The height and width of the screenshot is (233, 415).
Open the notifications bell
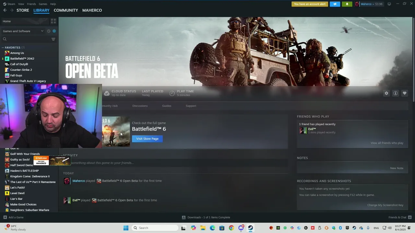tap(347, 4)
